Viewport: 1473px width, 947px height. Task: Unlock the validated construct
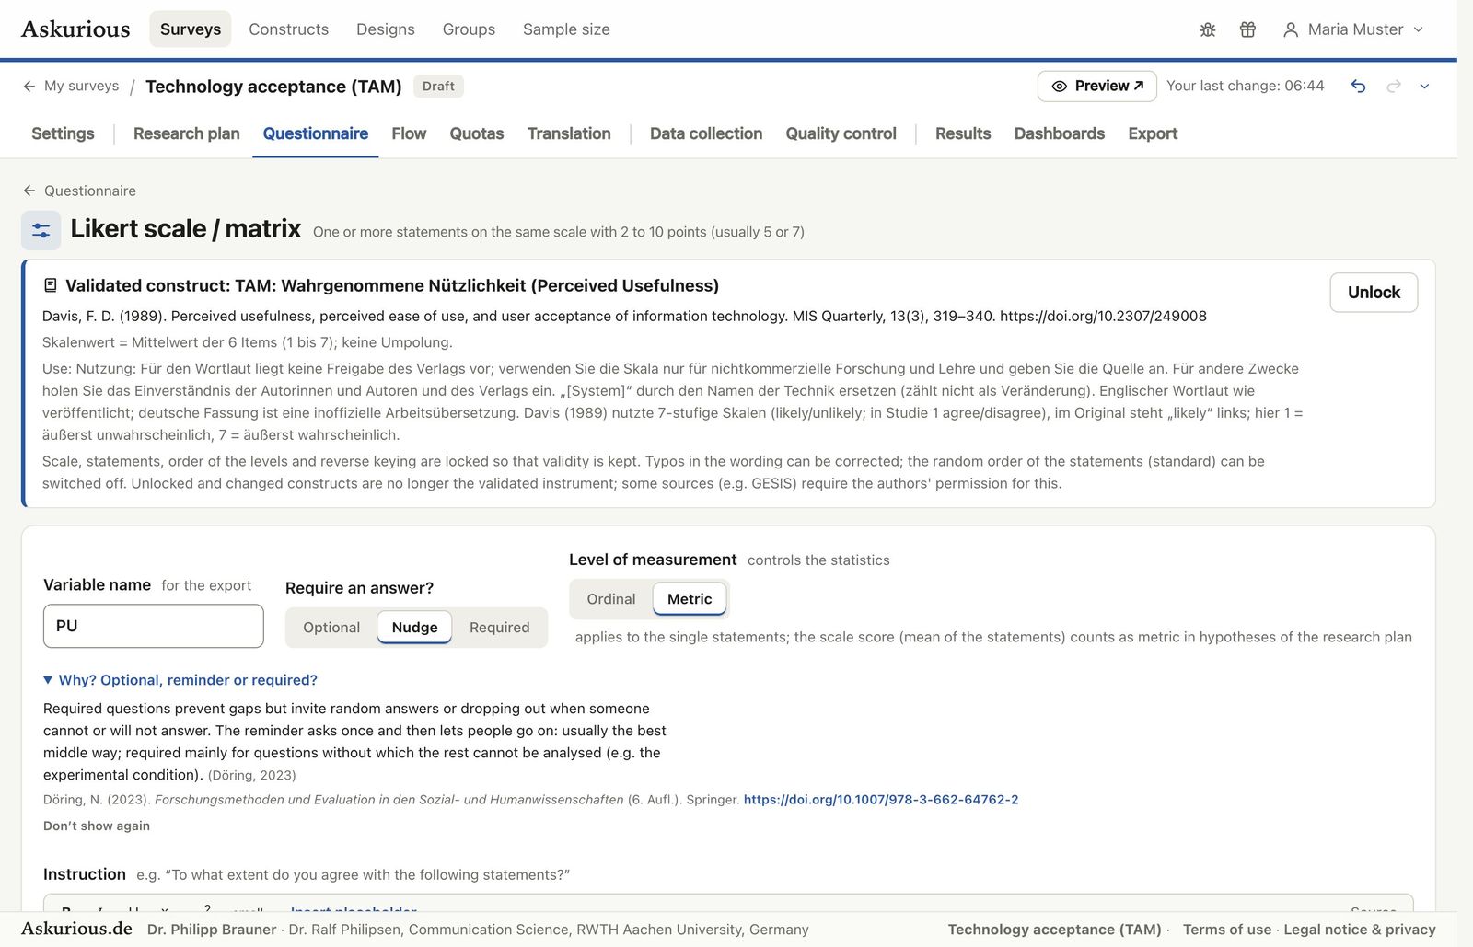tap(1374, 293)
